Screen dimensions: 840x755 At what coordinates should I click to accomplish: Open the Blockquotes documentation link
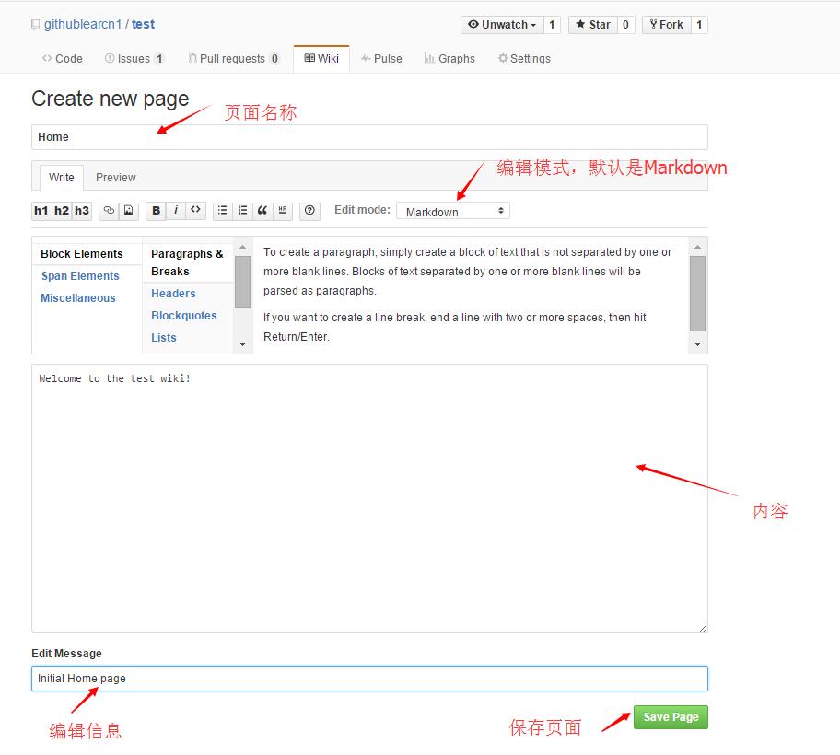pos(184,315)
